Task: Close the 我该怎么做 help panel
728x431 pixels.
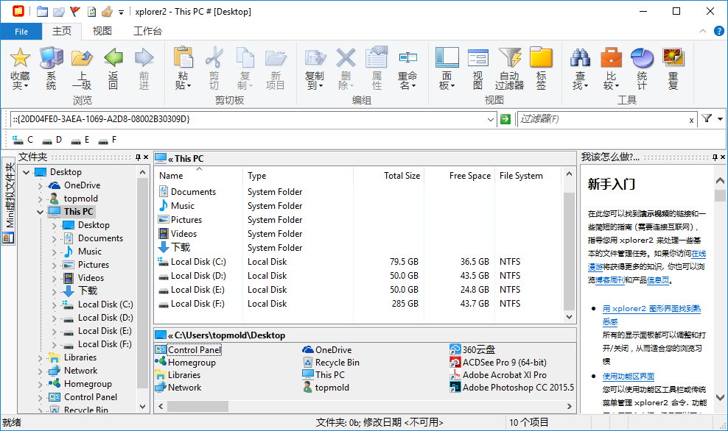Action: [722, 157]
